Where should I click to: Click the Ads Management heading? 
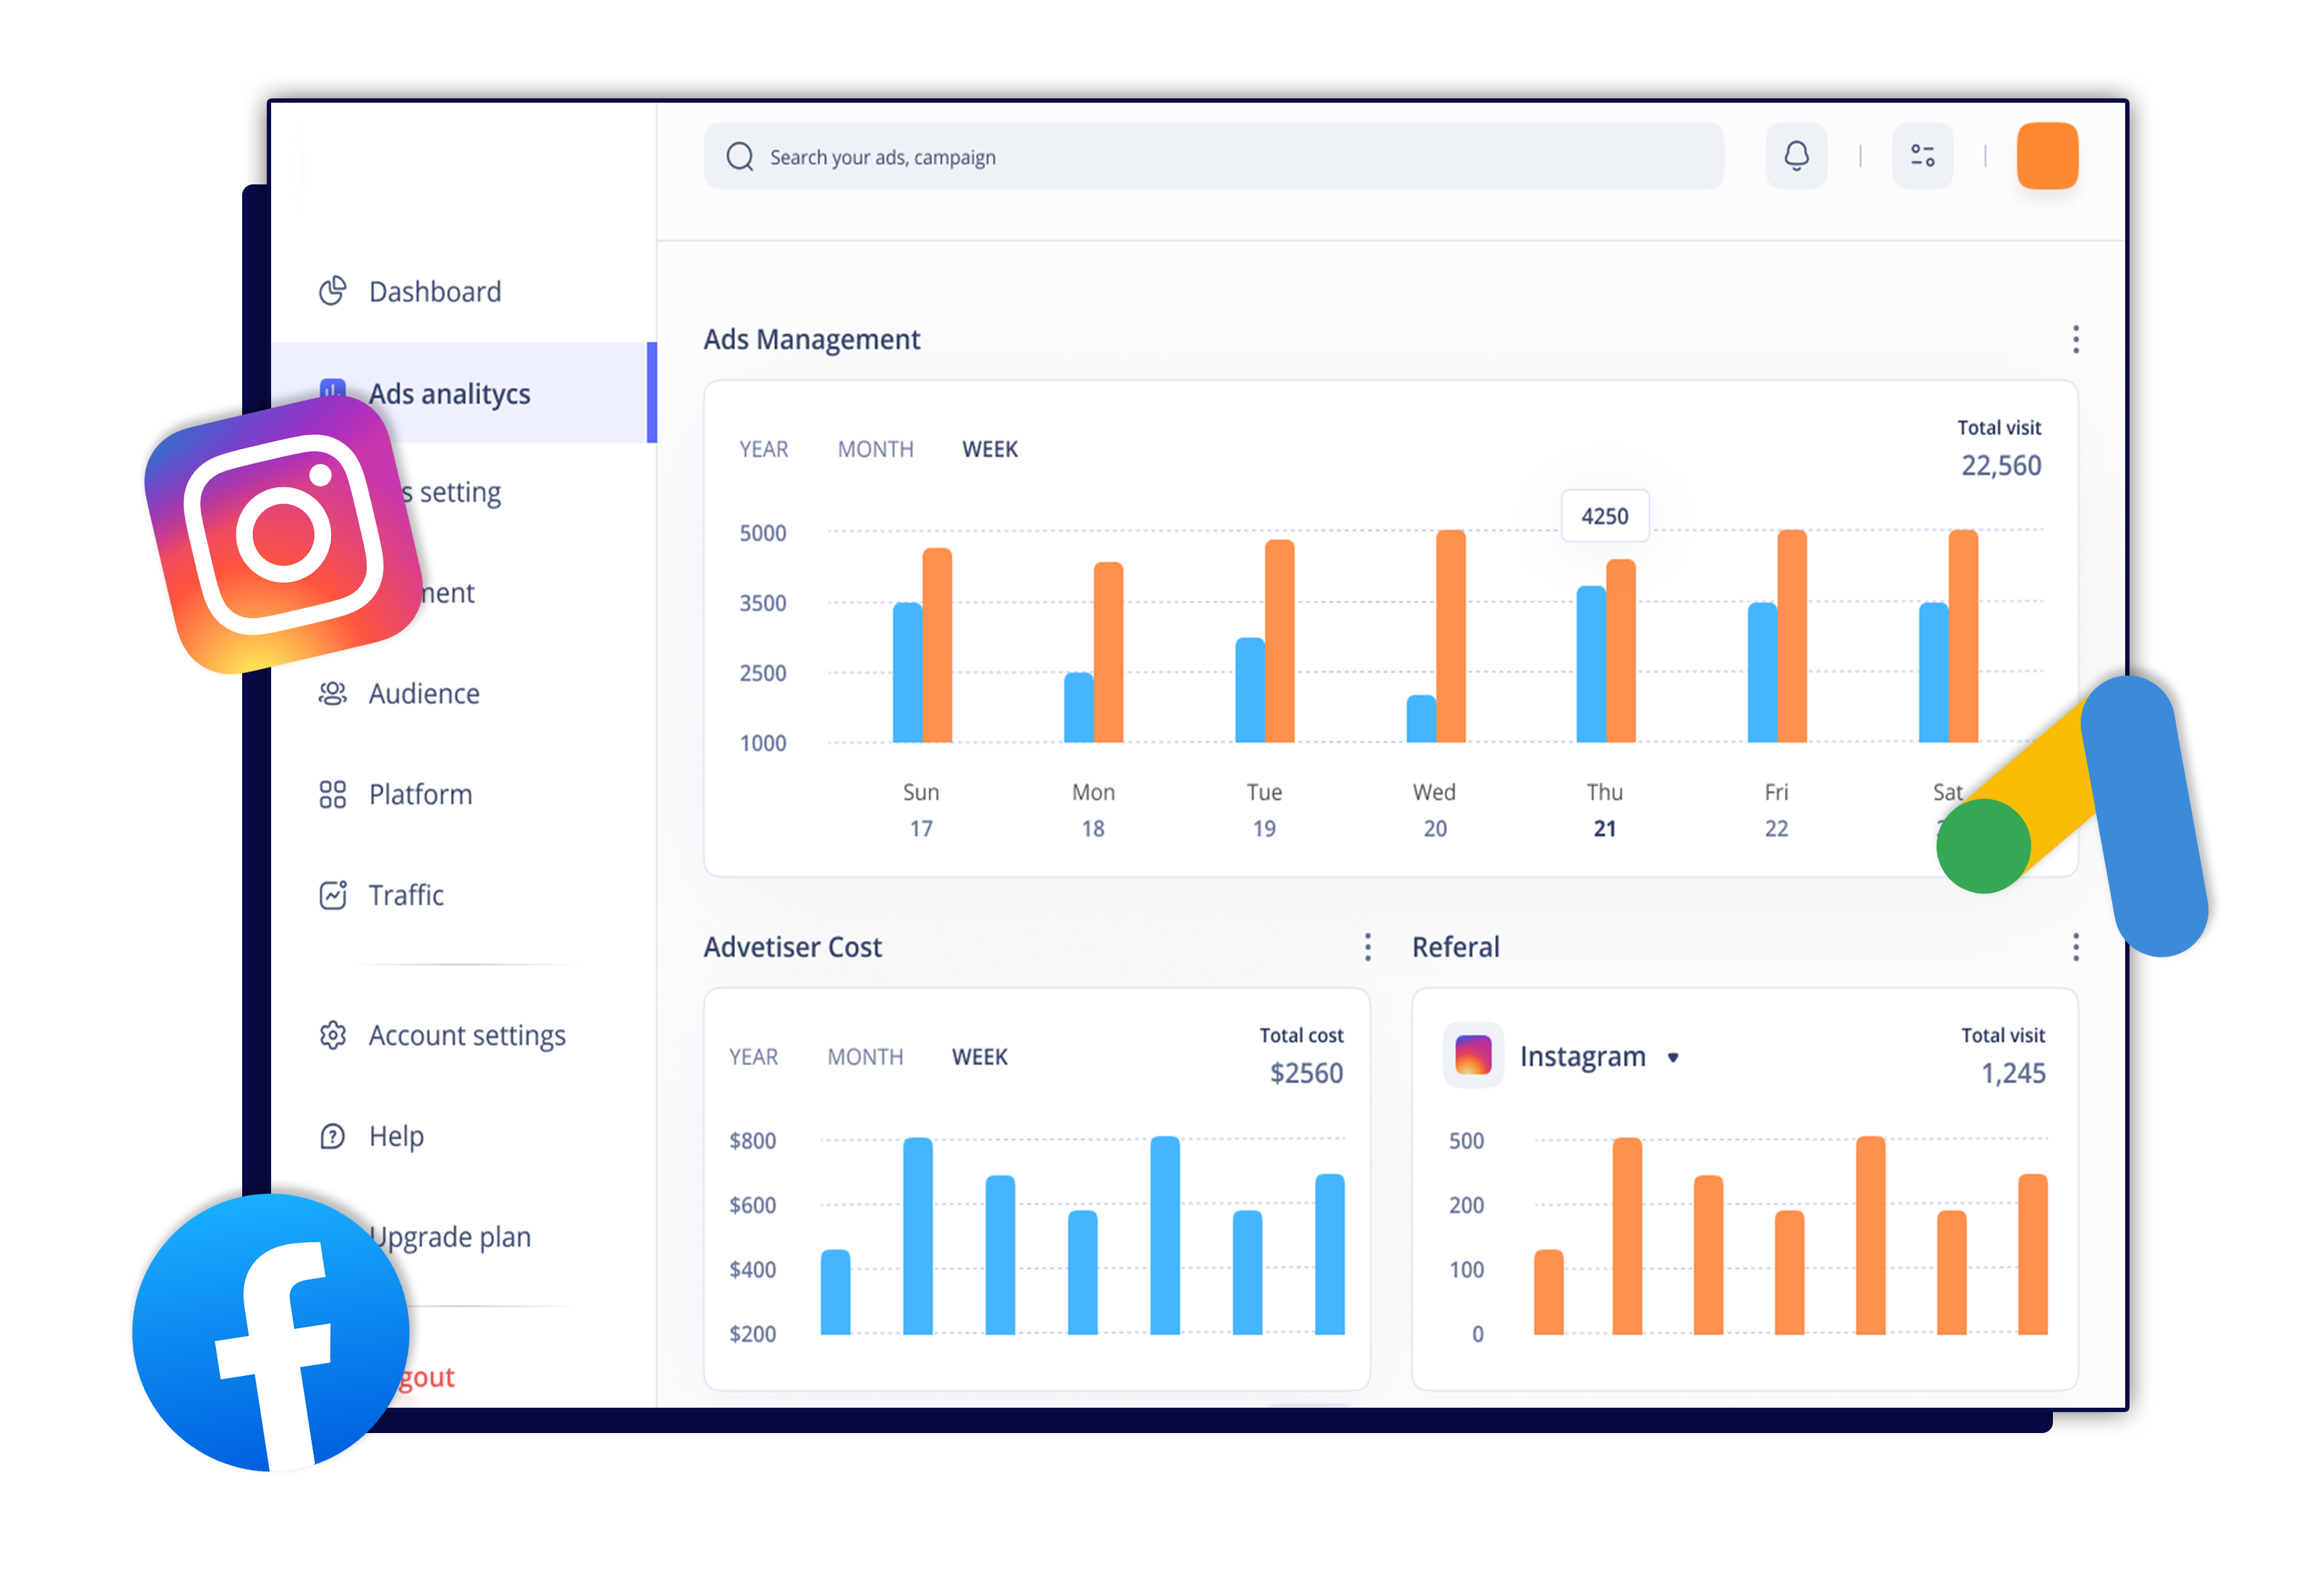812,339
